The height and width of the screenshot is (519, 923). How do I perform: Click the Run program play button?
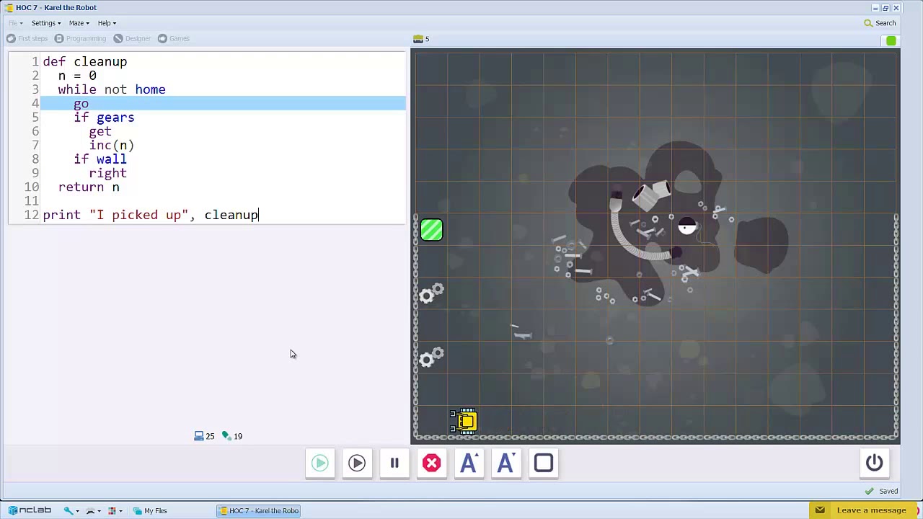point(319,463)
